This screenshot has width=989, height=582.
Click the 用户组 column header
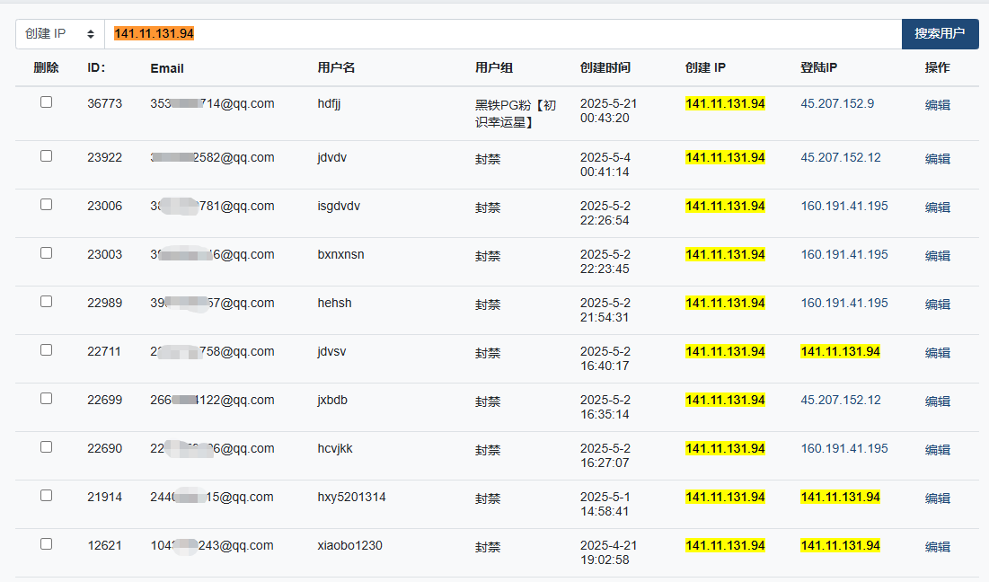(494, 68)
